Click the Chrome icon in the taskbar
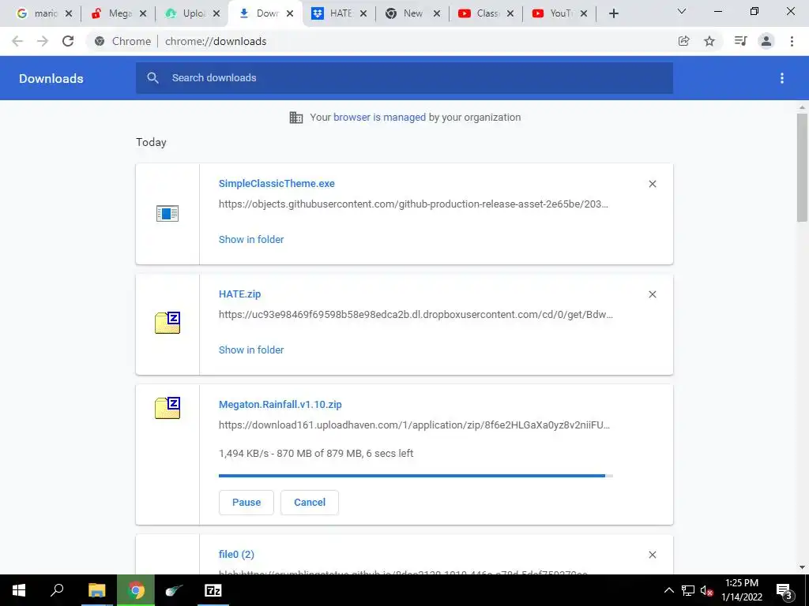 point(136,590)
